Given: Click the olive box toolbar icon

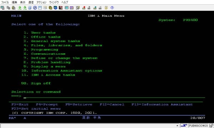Looking at the screenshot, I should [51, 8].
